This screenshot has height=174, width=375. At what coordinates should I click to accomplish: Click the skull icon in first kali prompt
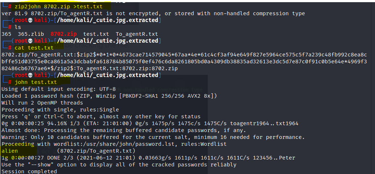pos(30,20)
